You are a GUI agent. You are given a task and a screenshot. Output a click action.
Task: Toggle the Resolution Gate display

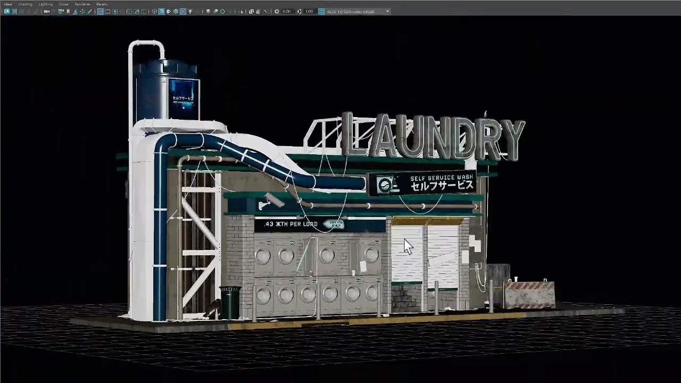click(x=115, y=11)
